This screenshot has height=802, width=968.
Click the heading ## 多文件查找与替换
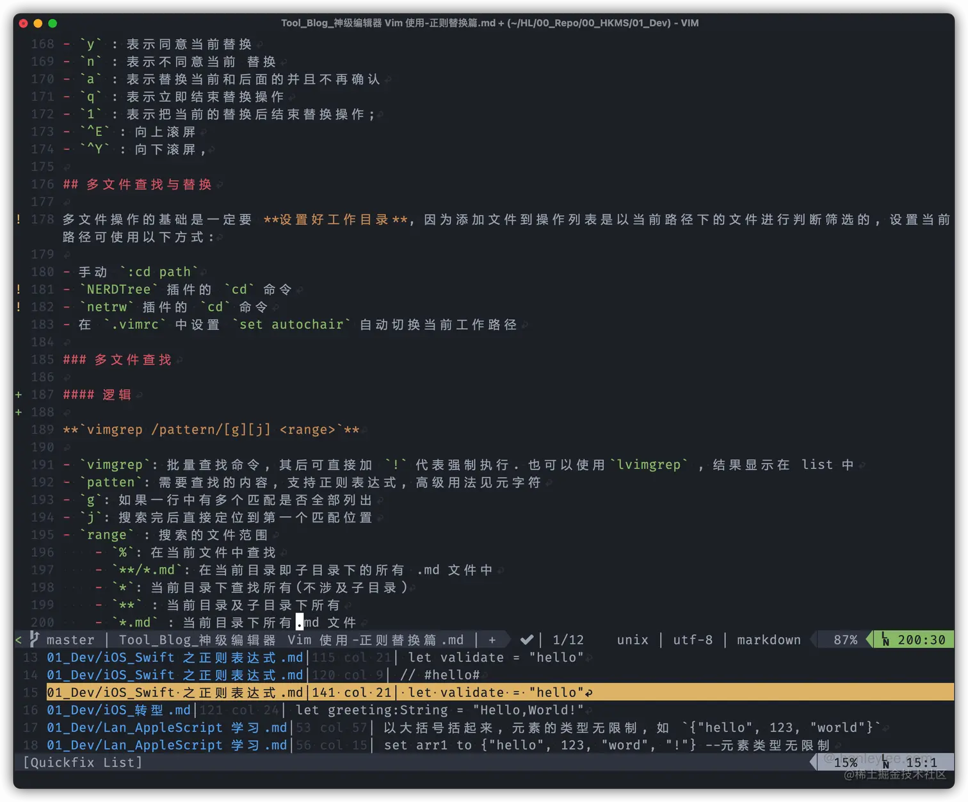click(138, 184)
